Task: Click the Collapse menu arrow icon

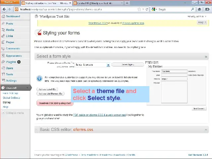Action: tap(3, 113)
